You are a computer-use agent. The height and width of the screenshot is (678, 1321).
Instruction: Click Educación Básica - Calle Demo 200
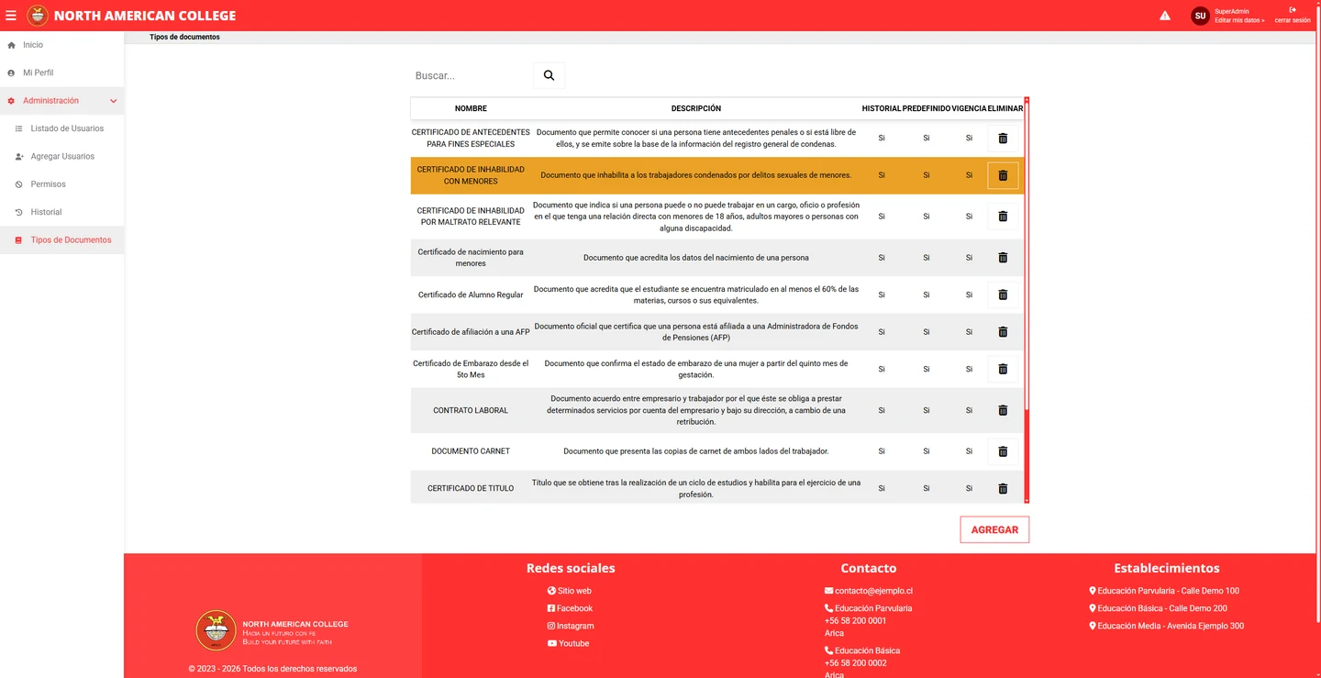pyautogui.click(x=1158, y=608)
